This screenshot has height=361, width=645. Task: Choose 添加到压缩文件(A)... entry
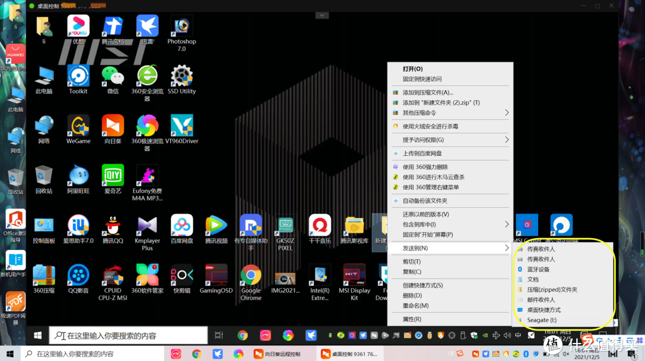pos(450,92)
